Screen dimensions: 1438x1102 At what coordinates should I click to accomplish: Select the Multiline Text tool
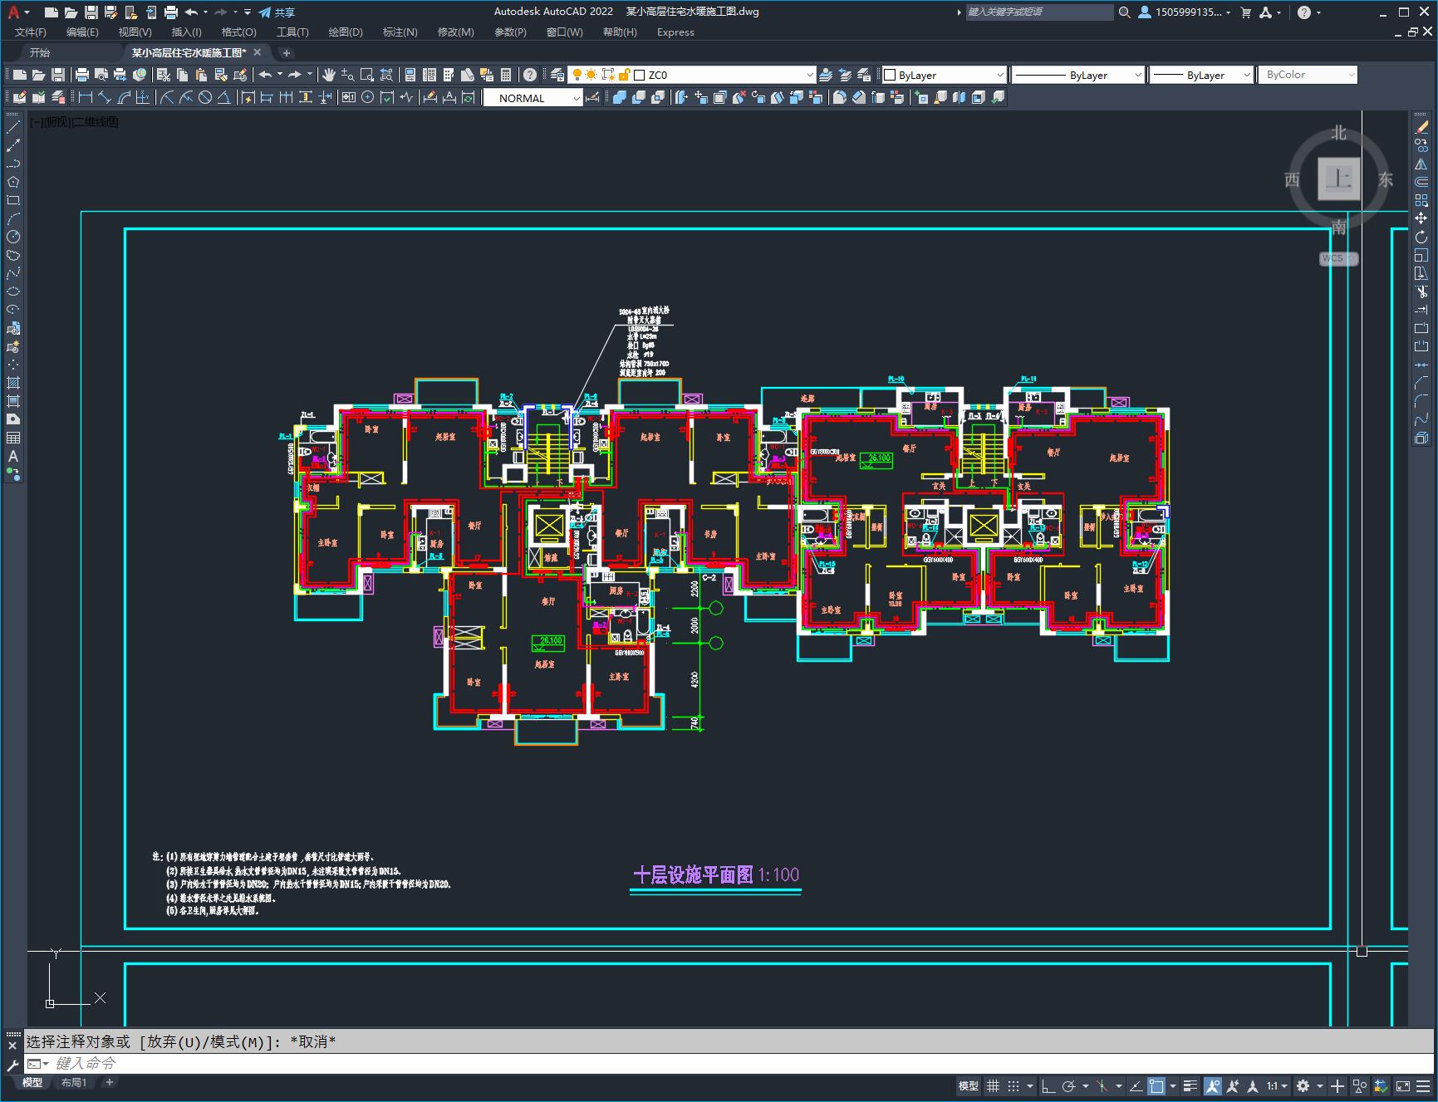point(13,456)
